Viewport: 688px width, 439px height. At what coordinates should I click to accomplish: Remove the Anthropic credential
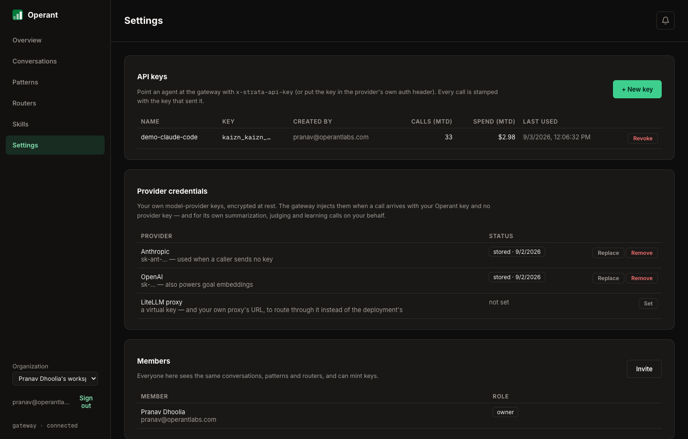[642, 253]
